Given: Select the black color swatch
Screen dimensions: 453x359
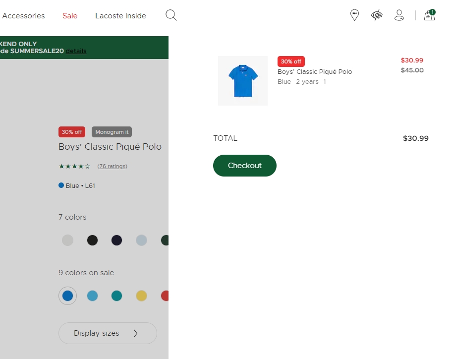Looking at the screenshot, I should [x=93, y=240].
